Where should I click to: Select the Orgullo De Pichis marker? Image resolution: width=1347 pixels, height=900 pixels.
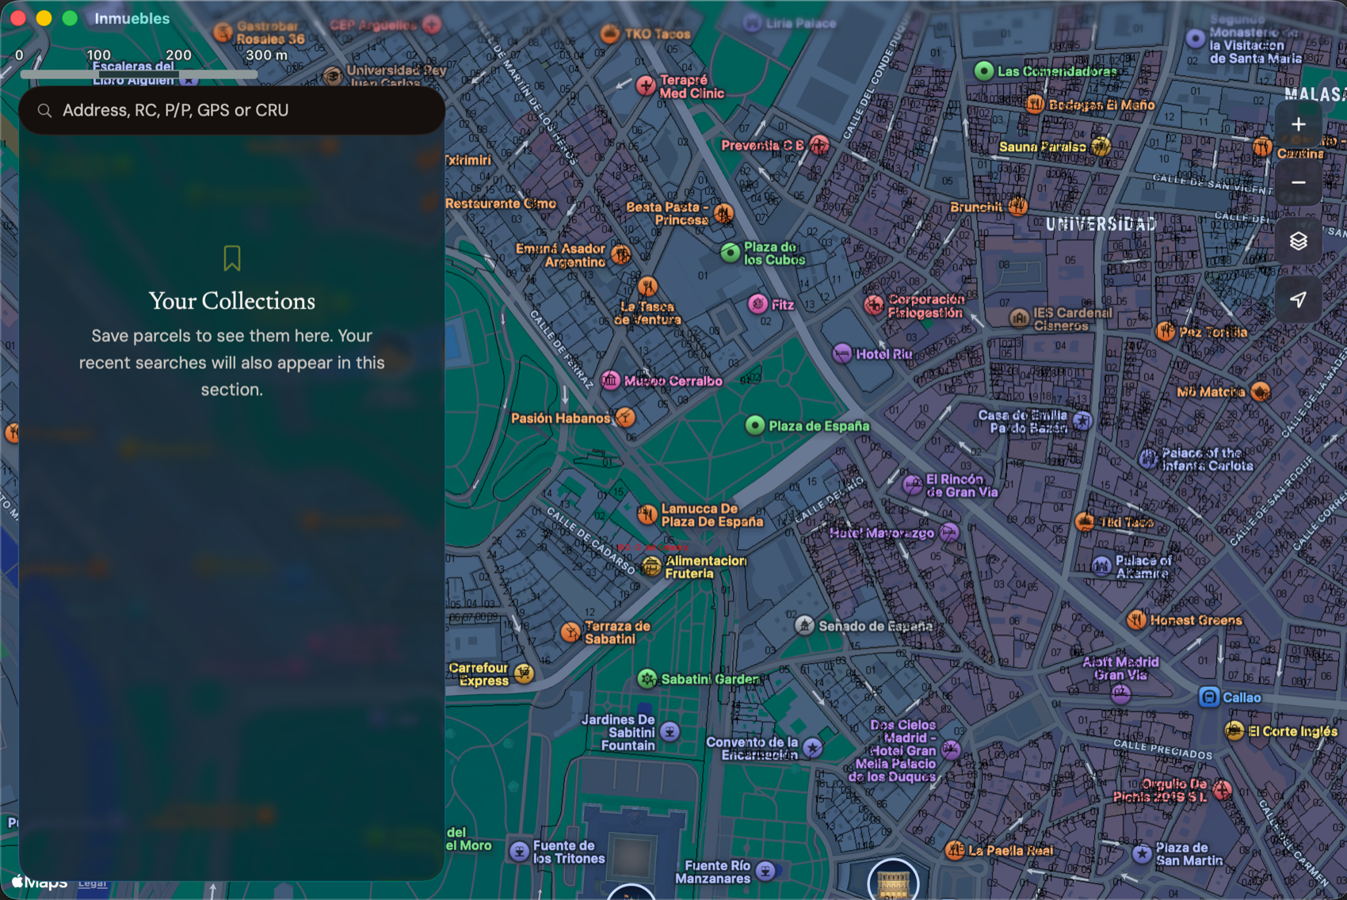click(1222, 789)
